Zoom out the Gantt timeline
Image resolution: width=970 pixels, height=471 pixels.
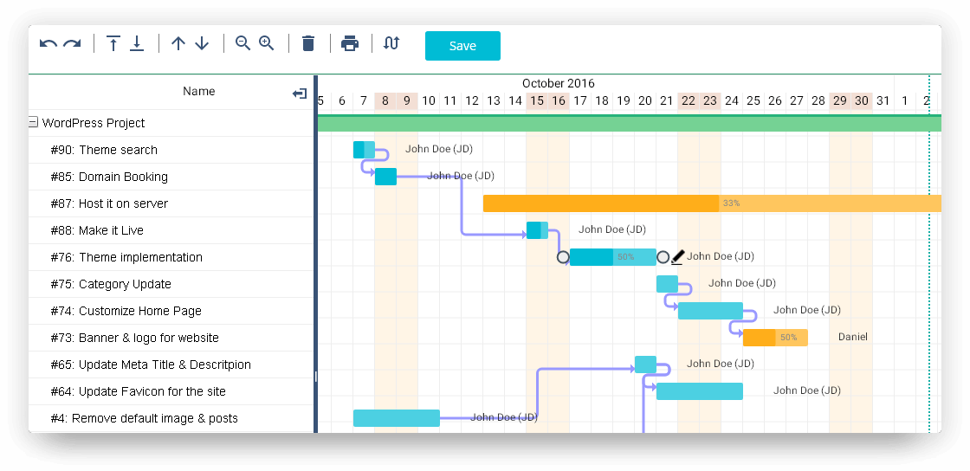(243, 42)
